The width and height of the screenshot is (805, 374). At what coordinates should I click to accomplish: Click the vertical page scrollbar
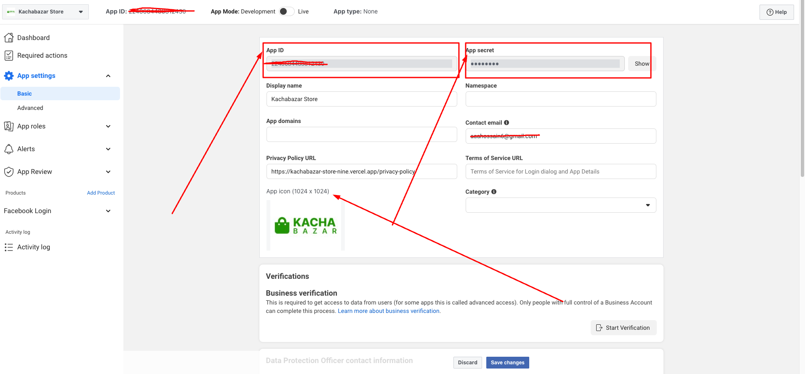point(802,88)
